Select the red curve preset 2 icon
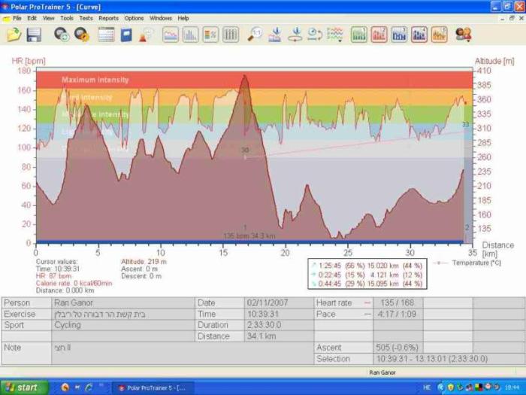Image resolution: width=526 pixels, height=395 pixels. 379,34
